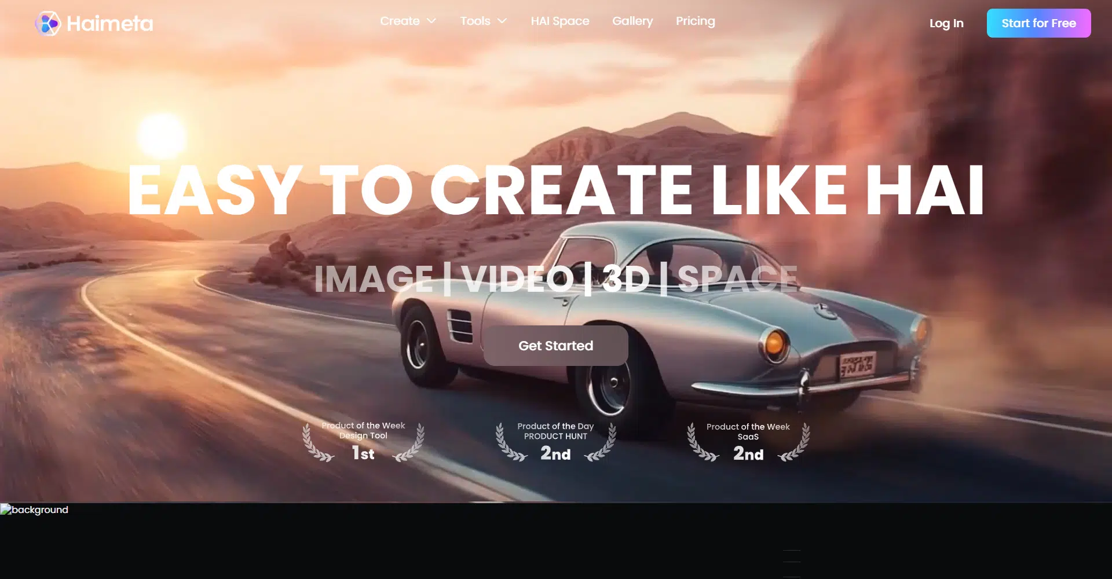Screen dimensions: 1112x579
Task: Expand the chevron beside Create
Action: click(x=431, y=21)
